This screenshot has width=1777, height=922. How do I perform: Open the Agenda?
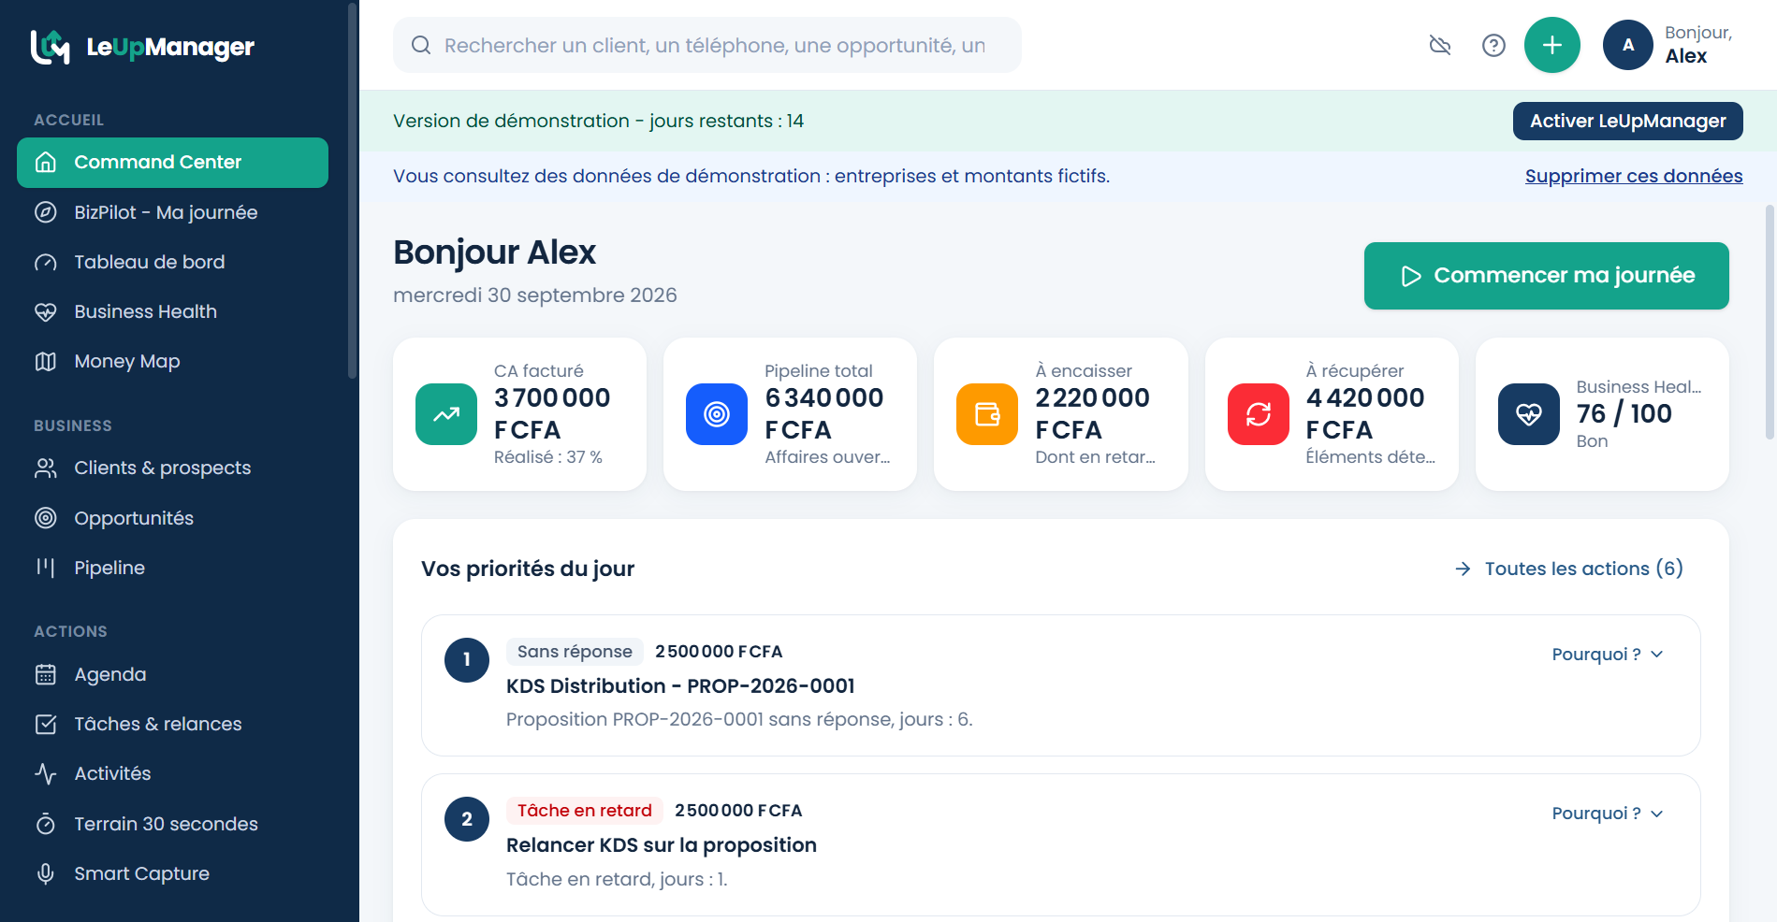pos(172,674)
